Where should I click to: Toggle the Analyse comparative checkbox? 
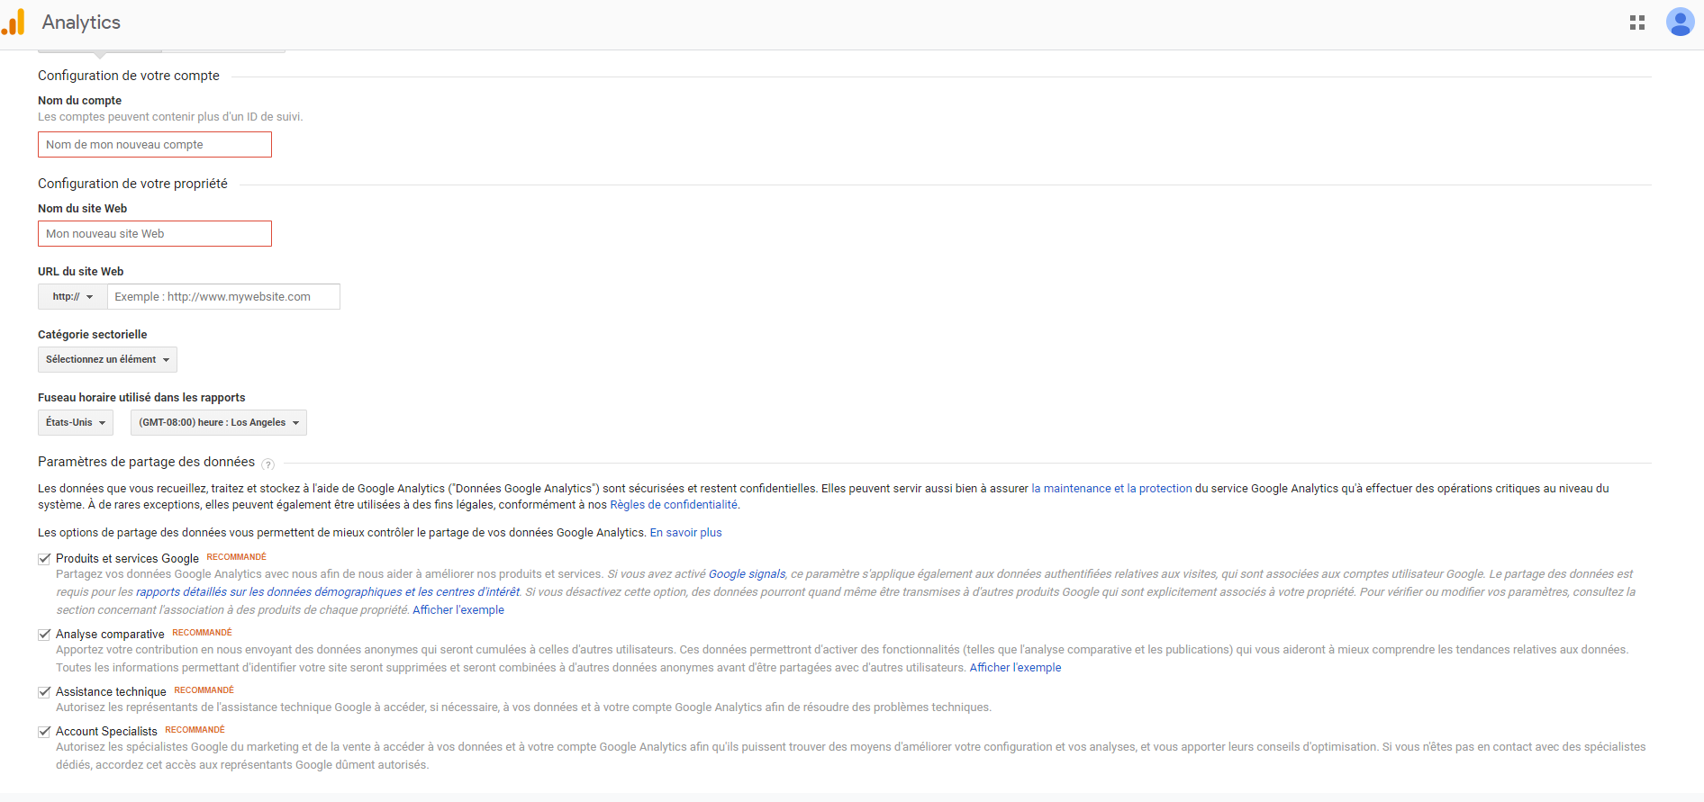point(44,635)
